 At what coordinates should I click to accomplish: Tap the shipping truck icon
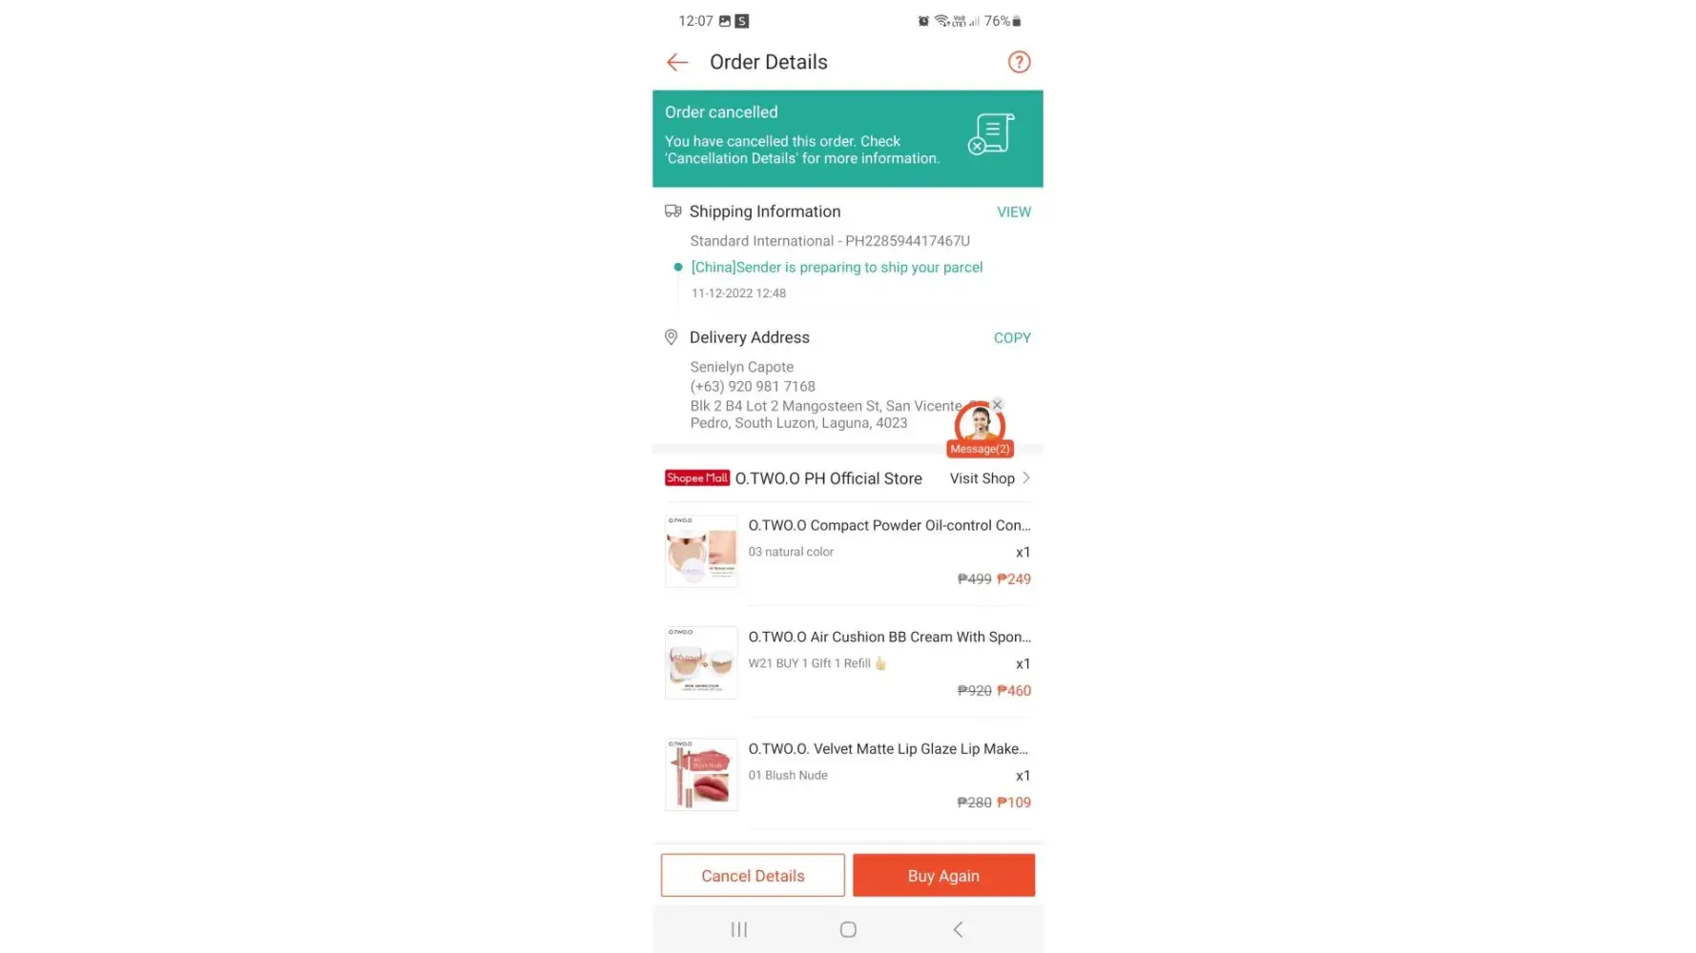pyautogui.click(x=672, y=211)
